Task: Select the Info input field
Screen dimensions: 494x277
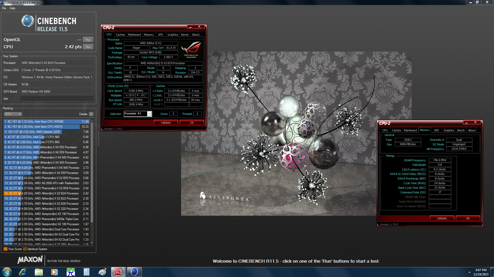Action: click(x=57, y=99)
